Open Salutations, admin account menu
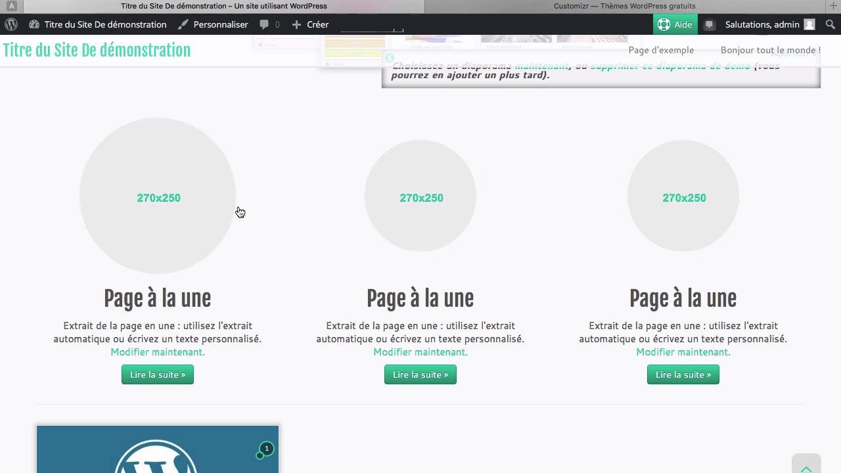 (769, 24)
